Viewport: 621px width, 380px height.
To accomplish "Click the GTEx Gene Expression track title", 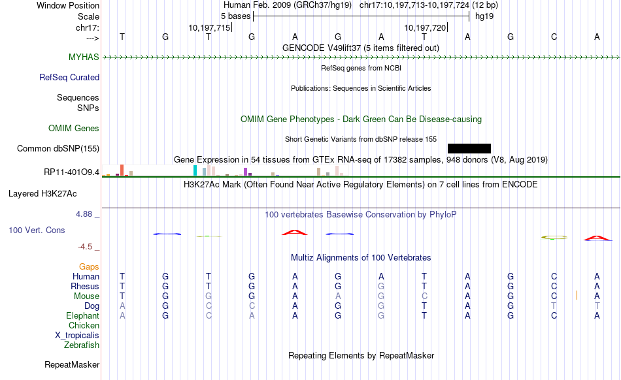I will (361, 160).
